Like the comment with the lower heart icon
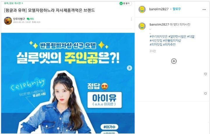The width and height of the screenshot is (210, 134). [205, 94]
